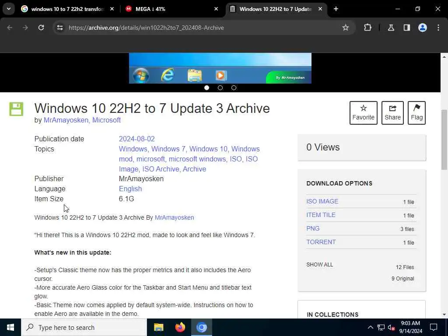Click the '12 Files' count text
Image resolution: width=448 pixels, height=336 pixels.
coord(405,267)
